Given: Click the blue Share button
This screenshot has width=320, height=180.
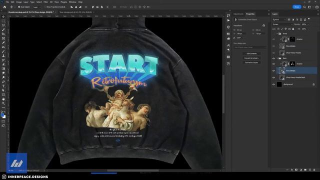Looking at the screenshot, I should 296,7.
